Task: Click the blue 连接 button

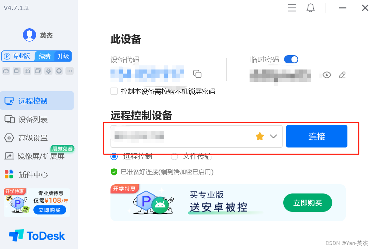Action: pyautogui.click(x=316, y=136)
